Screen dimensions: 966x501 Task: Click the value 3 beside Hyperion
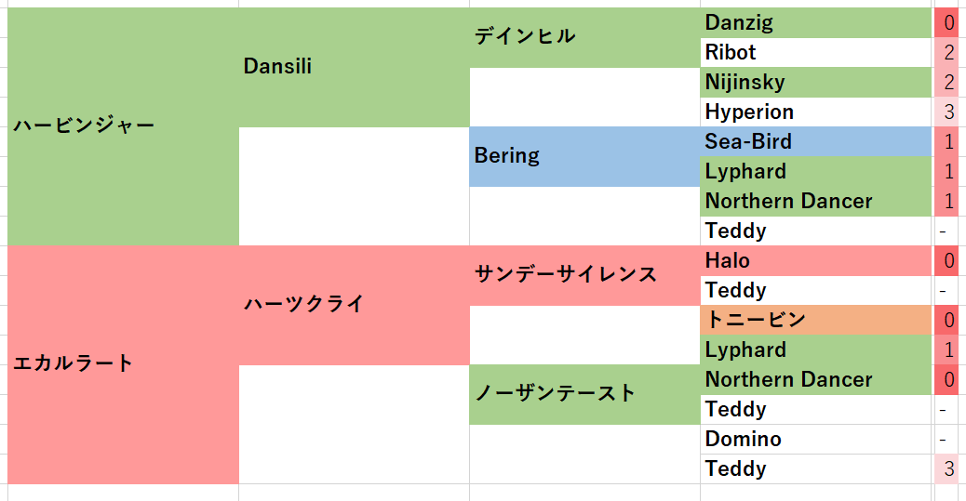coord(949,112)
